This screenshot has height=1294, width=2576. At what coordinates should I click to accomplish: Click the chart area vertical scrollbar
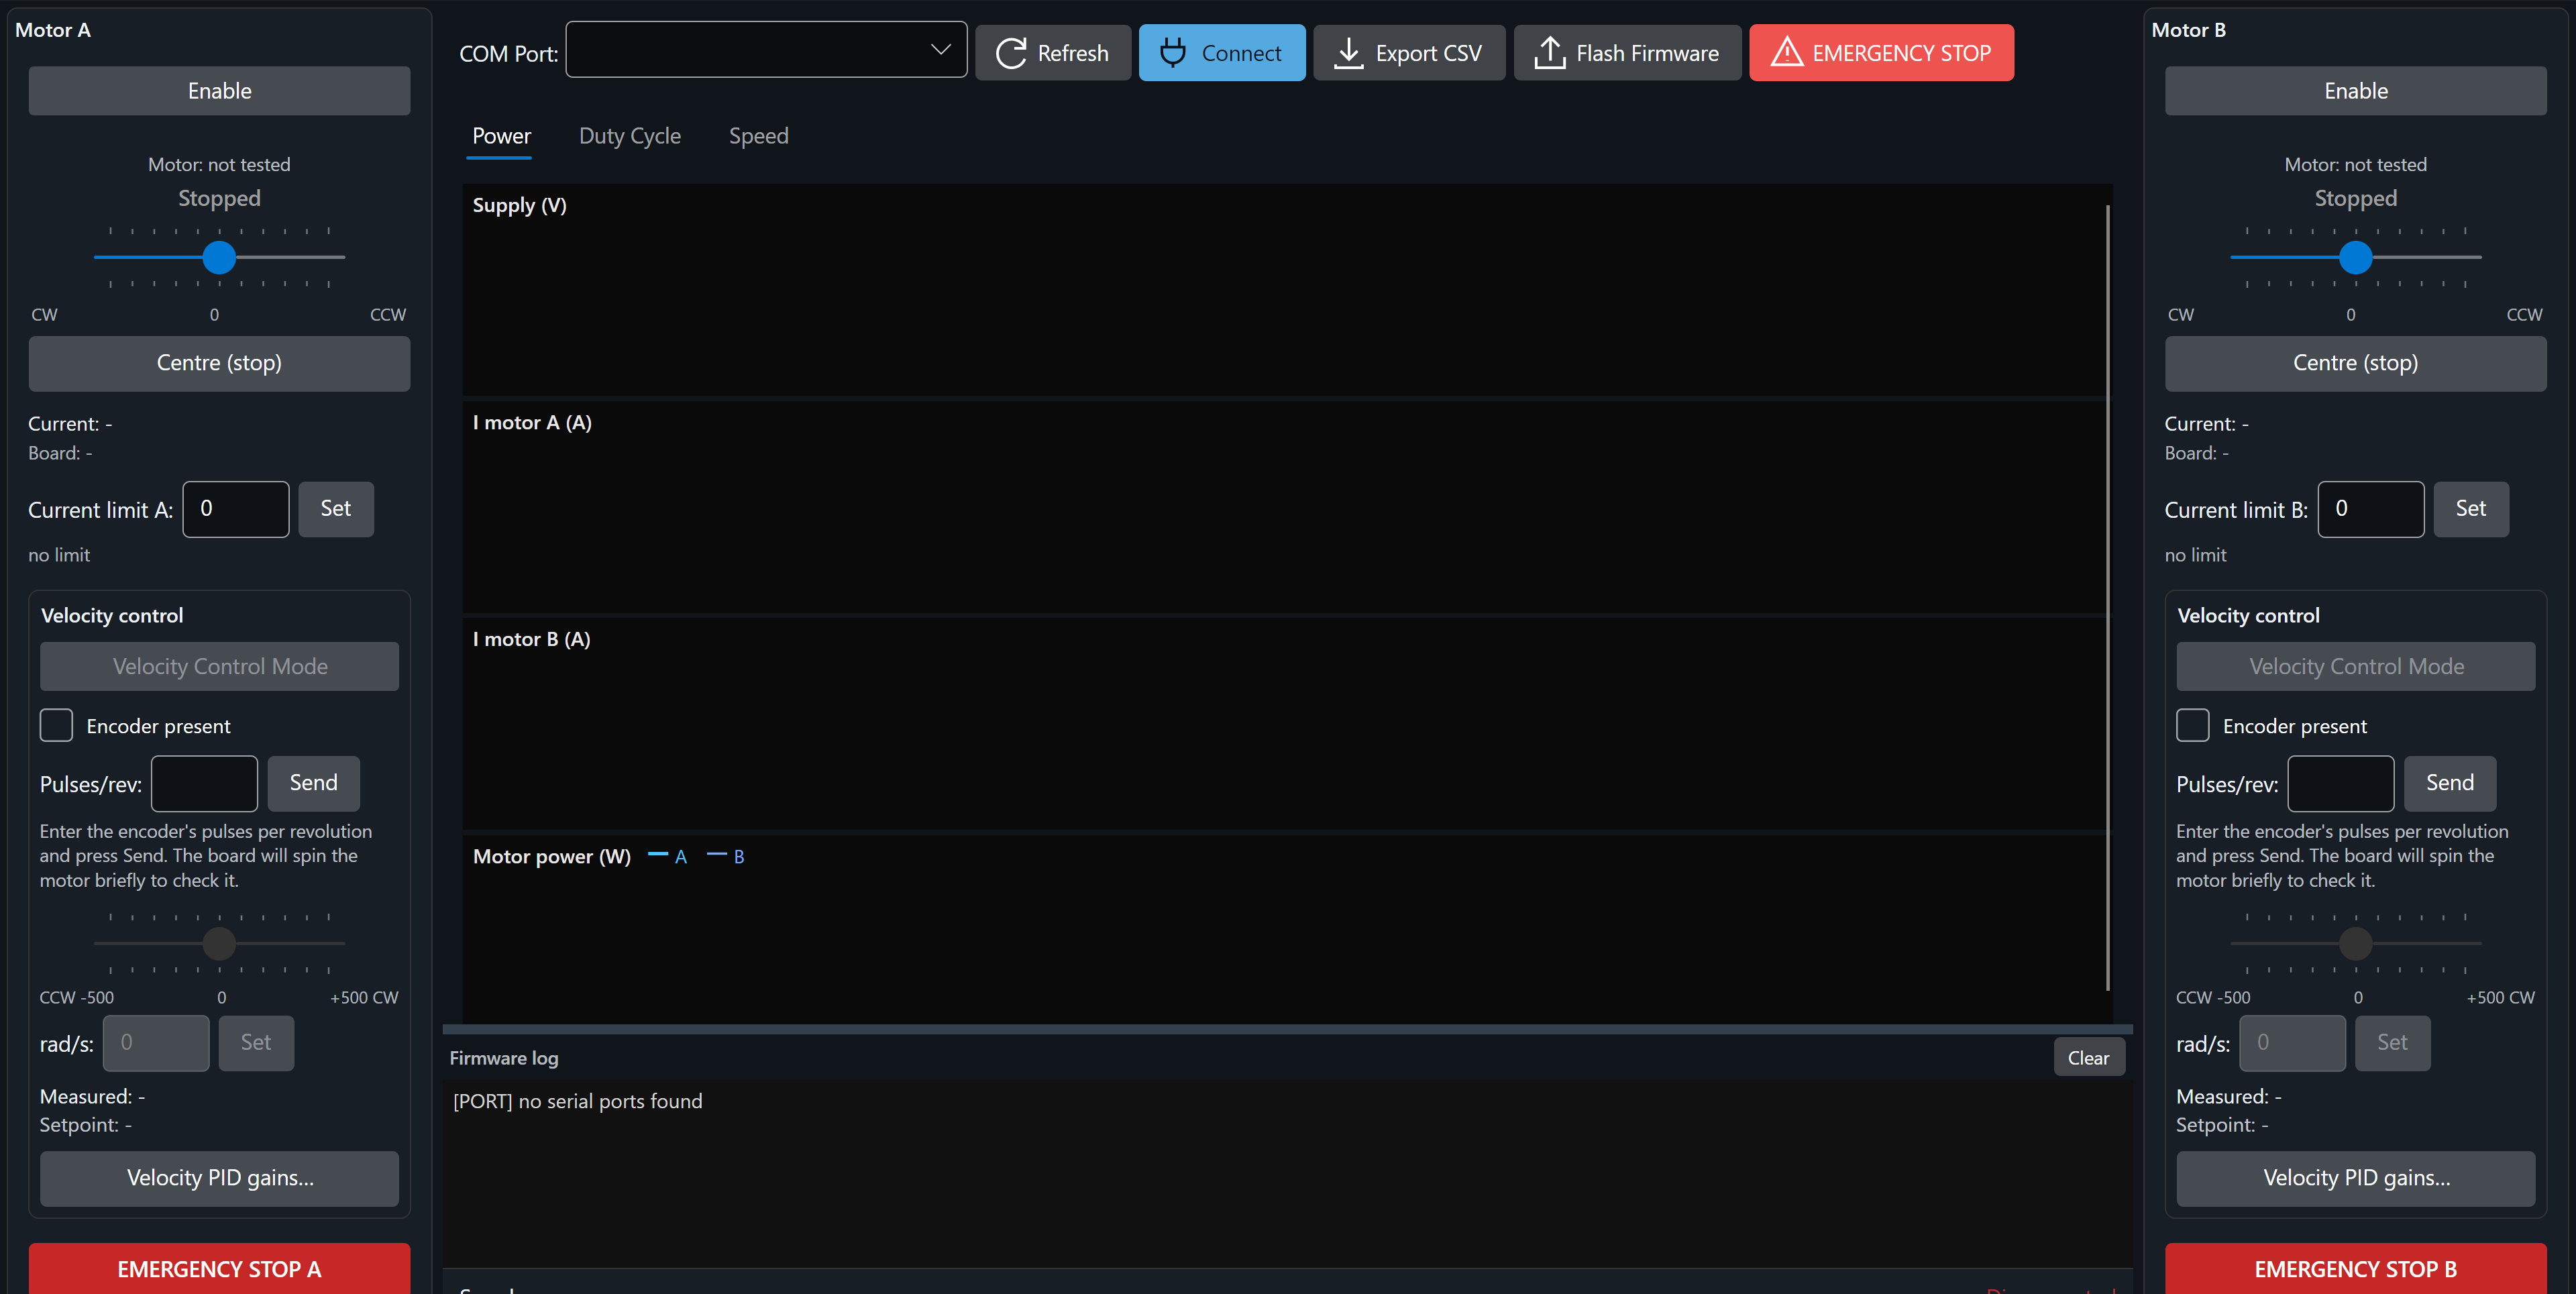(x=2107, y=597)
